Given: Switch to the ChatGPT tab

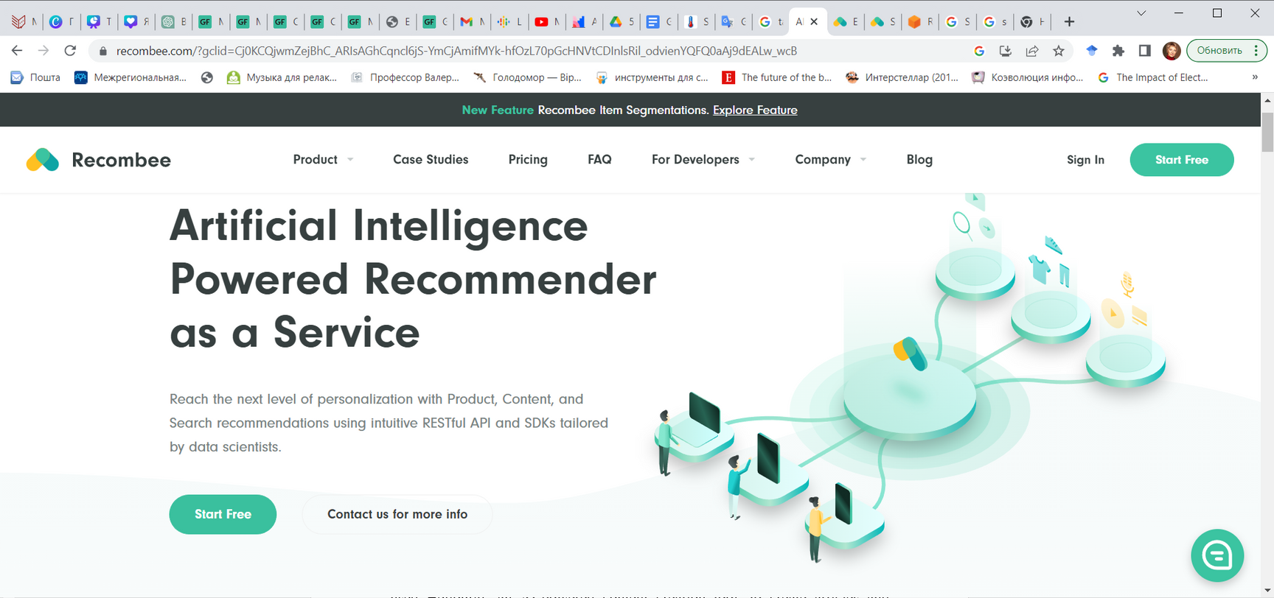Looking at the screenshot, I should 174,22.
